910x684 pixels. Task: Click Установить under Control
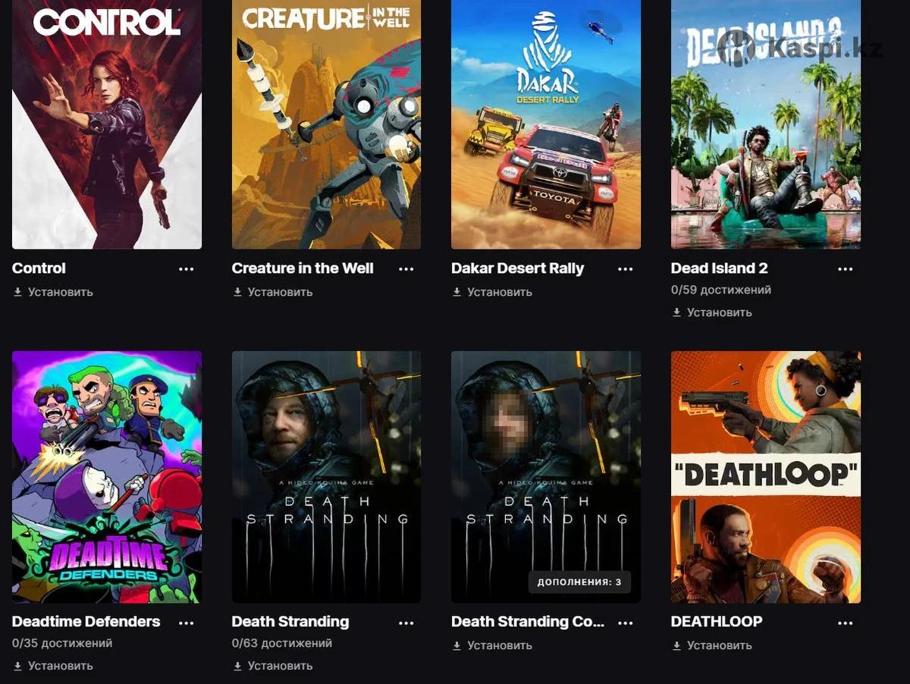53,292
